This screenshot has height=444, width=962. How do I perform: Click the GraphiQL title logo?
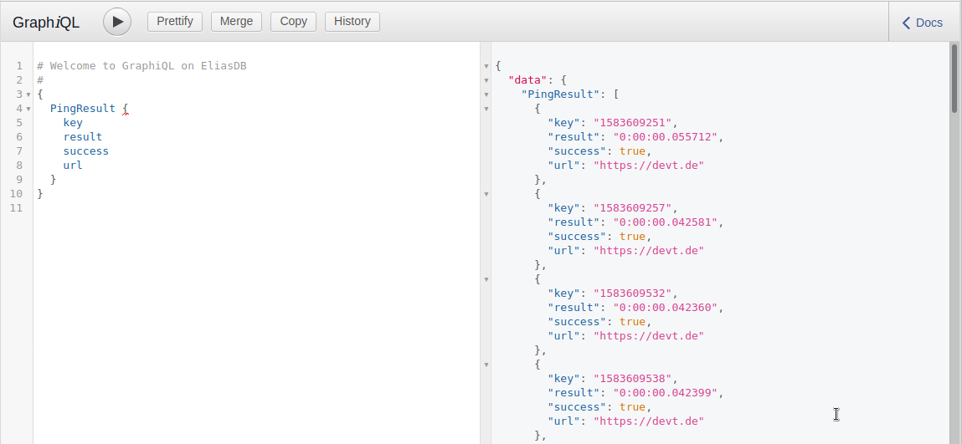(46, 23)
